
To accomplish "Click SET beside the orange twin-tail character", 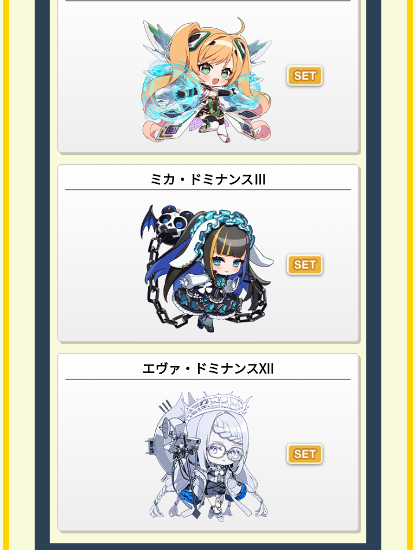I will (304, 75).
